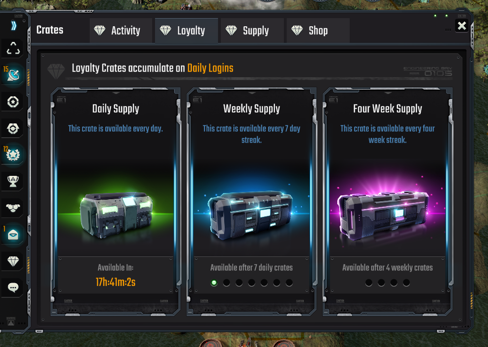This screenshot has height=347, width=488.
Task: Select the star-in-circle sidebar icon
Action: [13, 102]
